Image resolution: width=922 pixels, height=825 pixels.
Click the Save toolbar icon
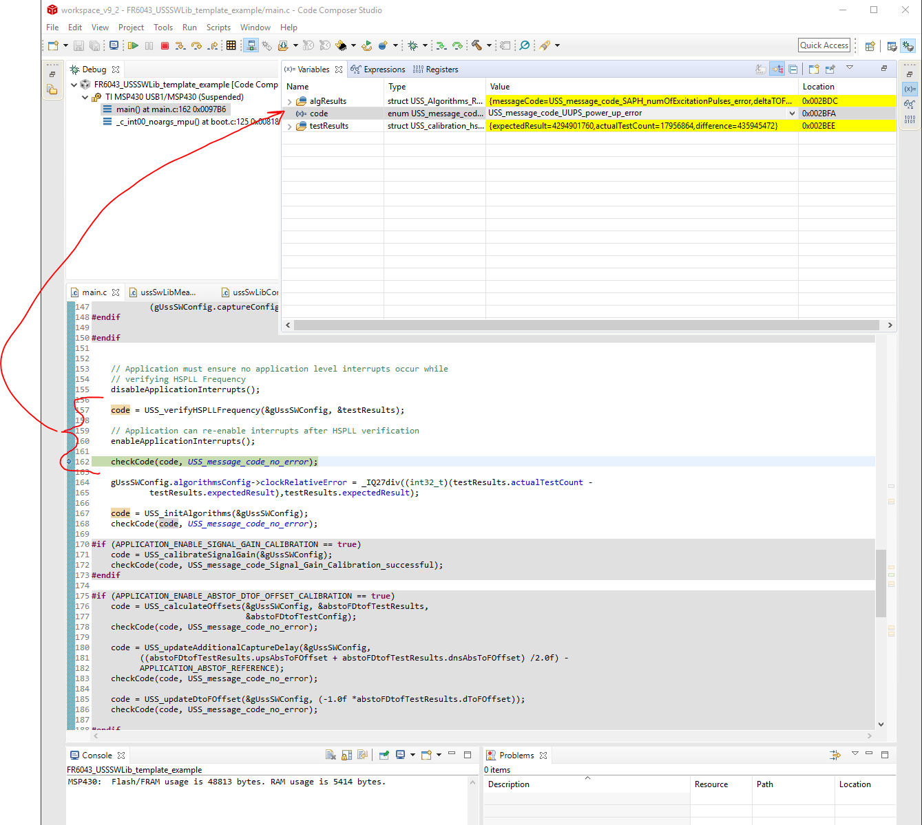pos(78,45)
